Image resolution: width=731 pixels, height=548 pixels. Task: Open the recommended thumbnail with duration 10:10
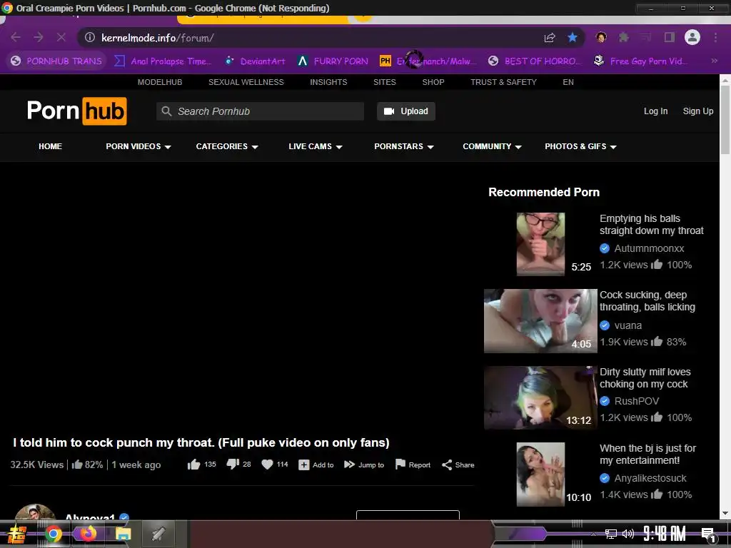(x=540, y=475)
